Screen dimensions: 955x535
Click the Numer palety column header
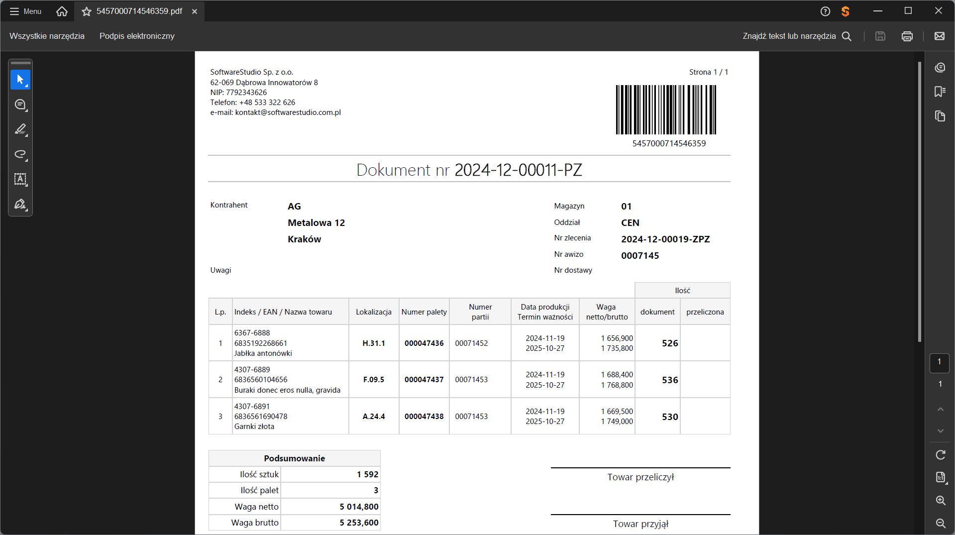424,312
